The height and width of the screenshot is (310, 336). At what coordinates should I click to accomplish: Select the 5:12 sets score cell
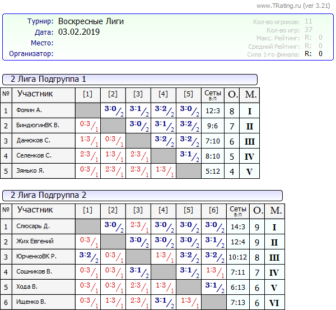(213, 170)
